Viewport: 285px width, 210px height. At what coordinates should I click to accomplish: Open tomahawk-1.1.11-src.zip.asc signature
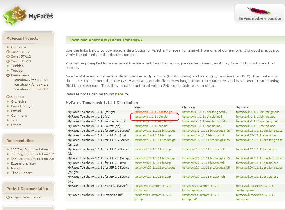[256, 126]
